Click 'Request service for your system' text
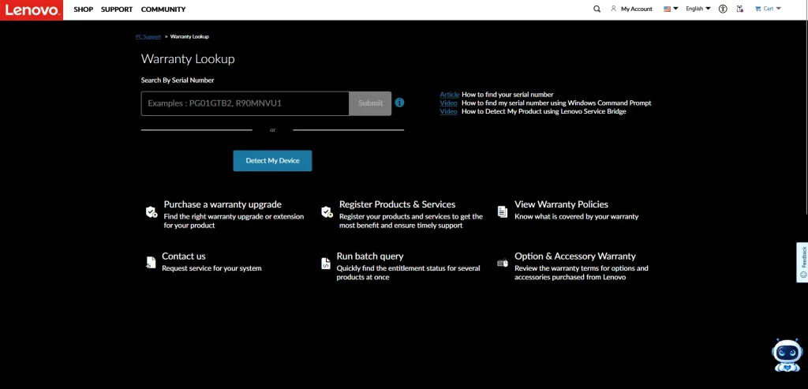 click(211, 268)
